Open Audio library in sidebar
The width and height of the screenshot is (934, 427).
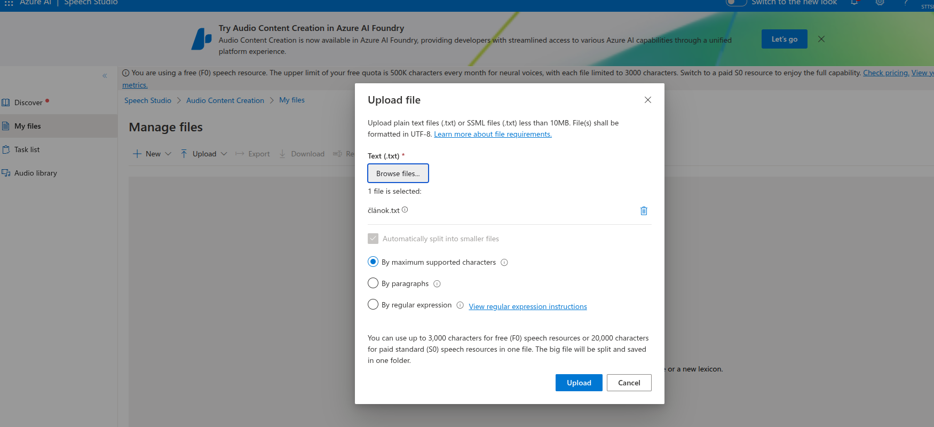coord(35,173)
